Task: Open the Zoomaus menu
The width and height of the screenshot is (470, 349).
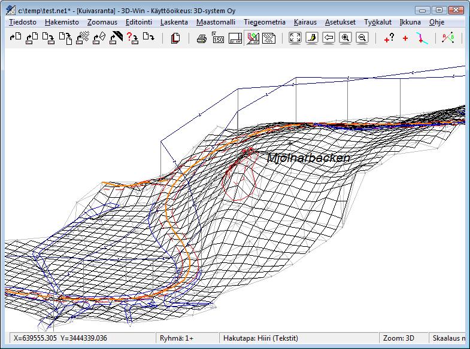Action: pos(102,22)
